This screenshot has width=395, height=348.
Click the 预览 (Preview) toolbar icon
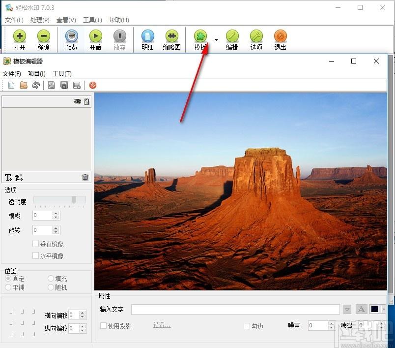click(x=72, y=36)
